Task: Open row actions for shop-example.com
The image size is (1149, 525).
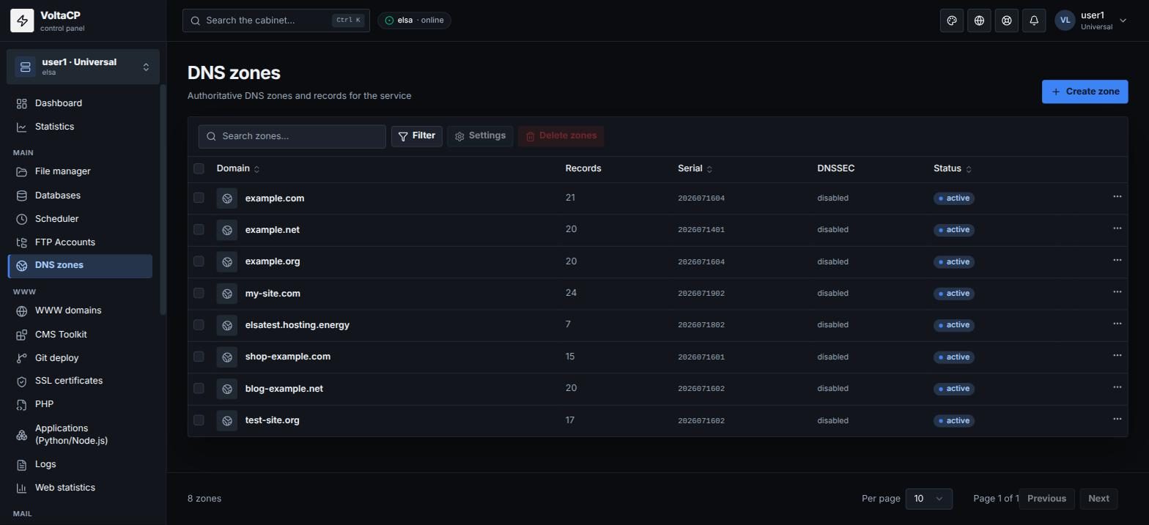Action: [x=1117, y=355]
